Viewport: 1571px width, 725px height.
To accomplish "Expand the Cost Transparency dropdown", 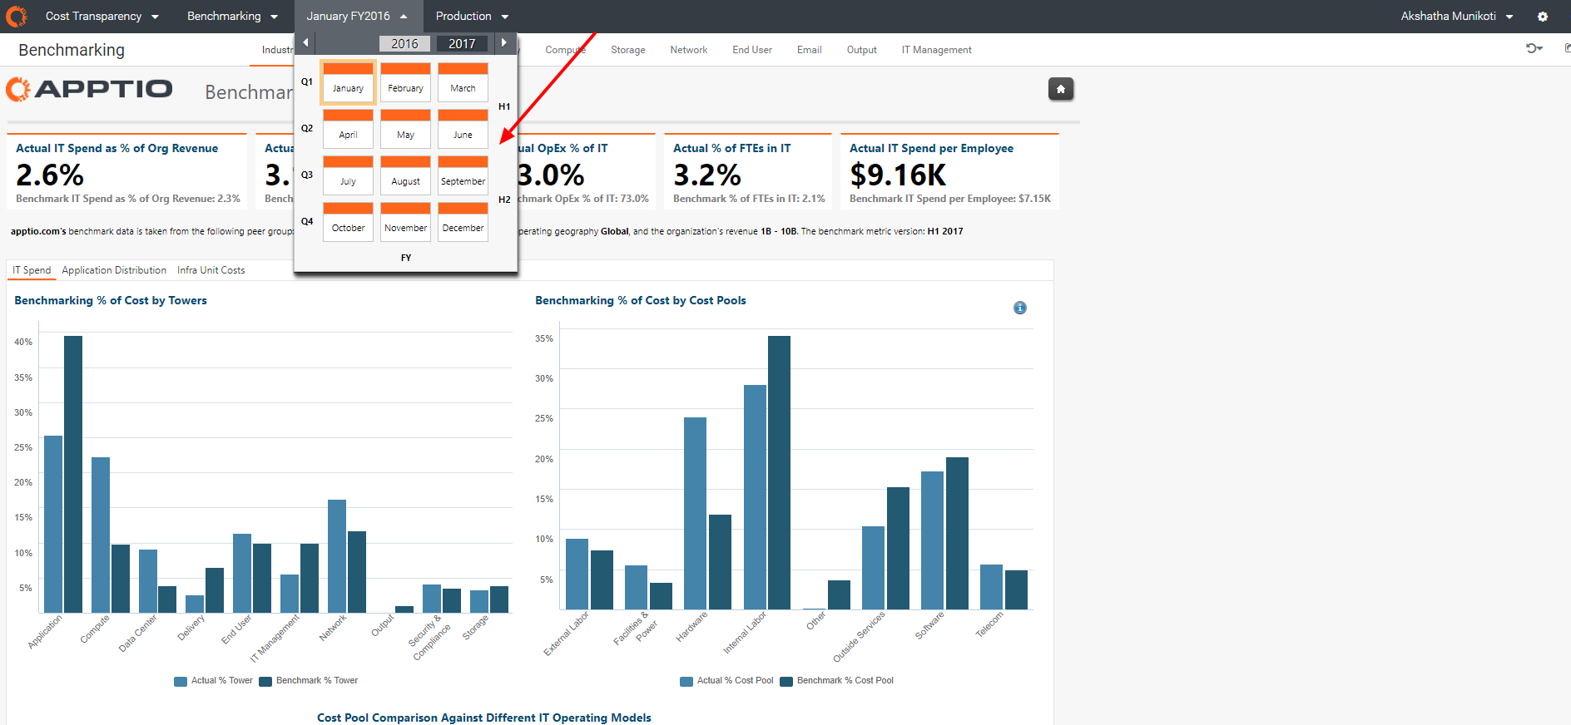I will 102,16.
